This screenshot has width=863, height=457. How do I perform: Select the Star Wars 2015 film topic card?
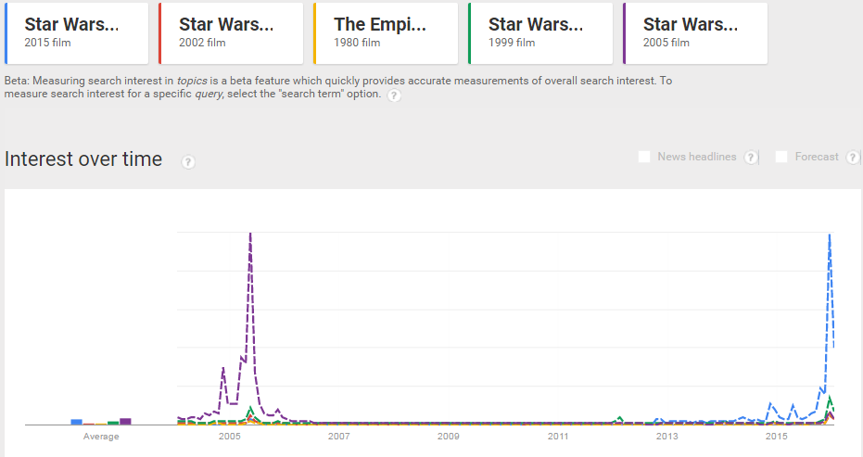[77, 33]
